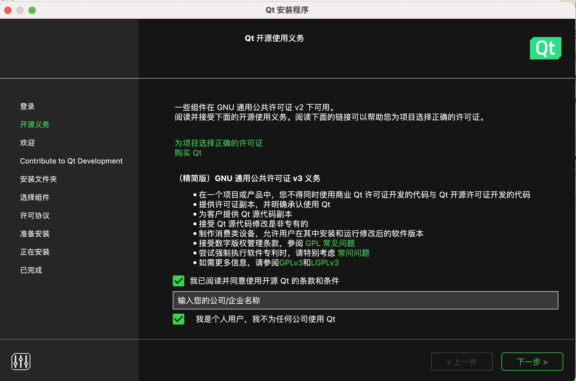The image size is (576, 381).
Task: Select the 登录 step in sidebar
Action: (x=27, y=106)
